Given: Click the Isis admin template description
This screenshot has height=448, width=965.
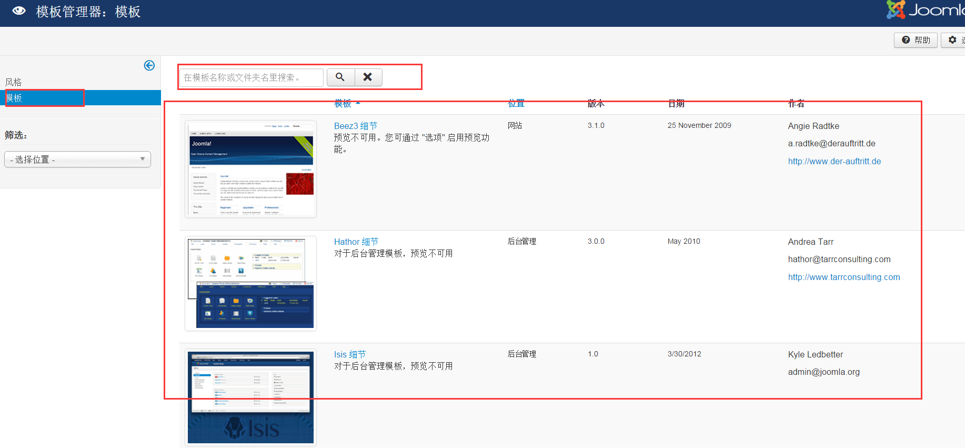Looking at the screenshot, I should 394,366.
